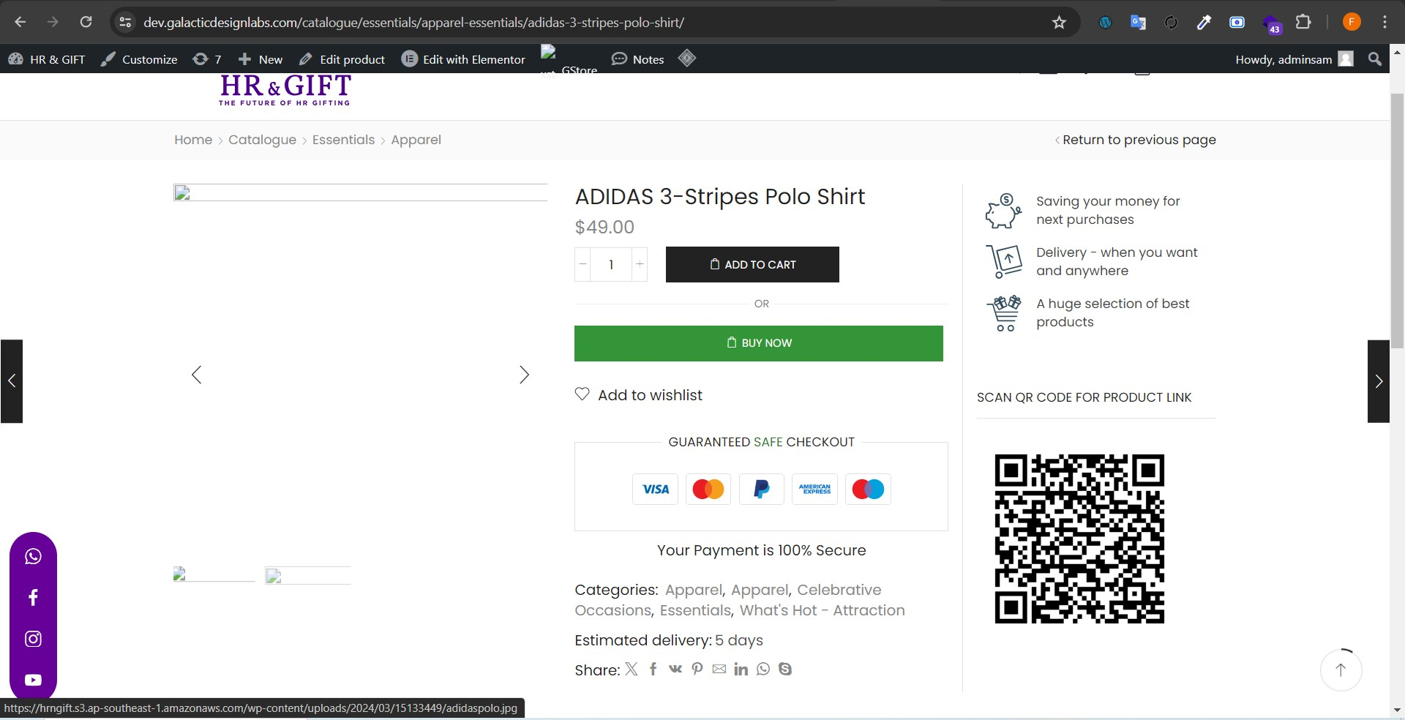Click Customize in admin bar
The width and height of the screenshot is (1405, 720).
[x=139, y=59]
